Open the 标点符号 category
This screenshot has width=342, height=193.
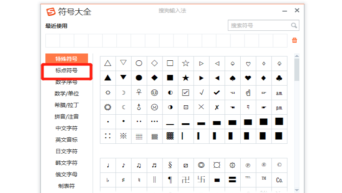[67, 71]
